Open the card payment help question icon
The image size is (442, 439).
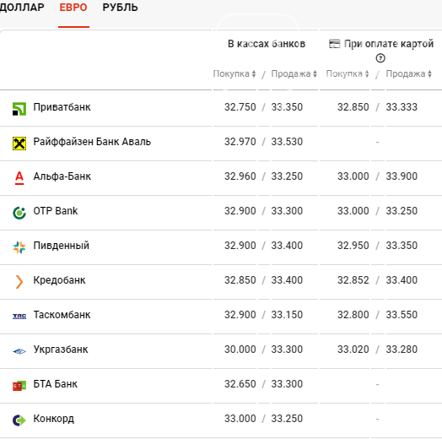coord(380,58)
